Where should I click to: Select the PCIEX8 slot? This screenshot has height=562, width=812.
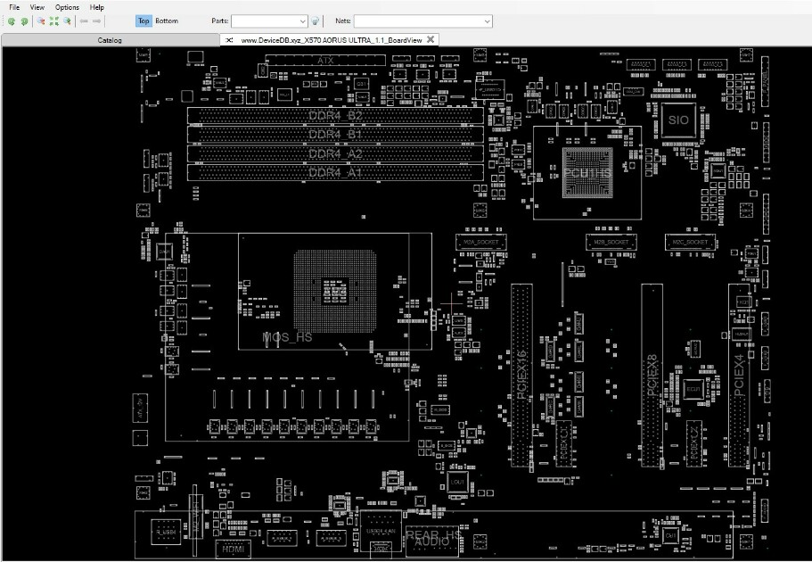[652, 375]
